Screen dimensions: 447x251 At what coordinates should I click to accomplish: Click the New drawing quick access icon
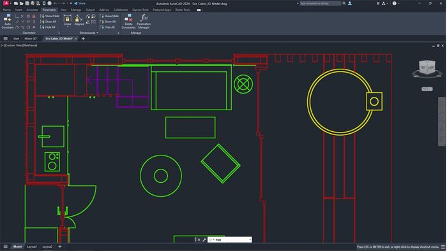[x=16, y=3]
